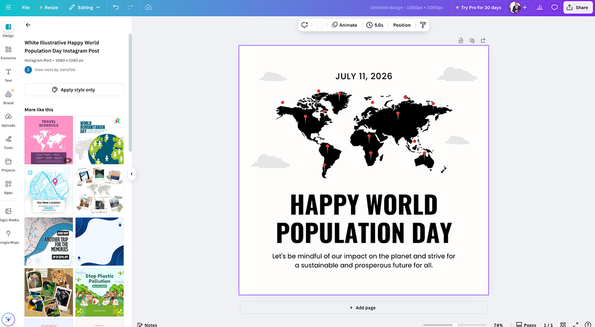Open the analytics bar chart icon
This screenshot has height=327, width=595.
pyautogui.click(x=539, y=7)
